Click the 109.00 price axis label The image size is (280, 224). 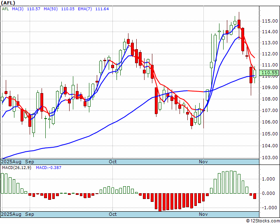point(270,87)
